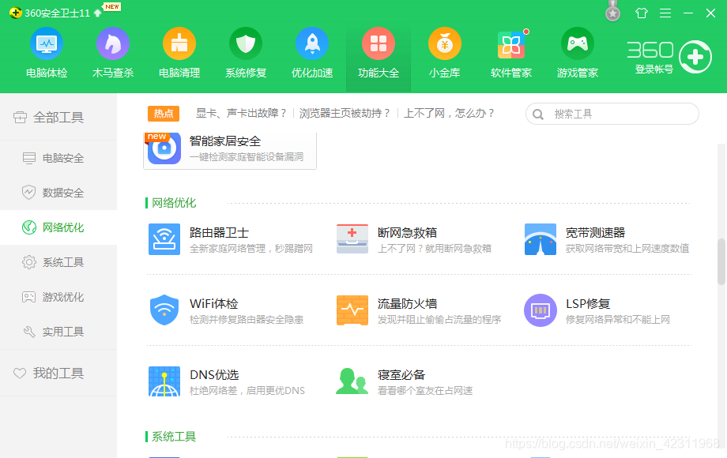Click the DNS优选 title text
727x458 pixels.
tap(214, 374)
